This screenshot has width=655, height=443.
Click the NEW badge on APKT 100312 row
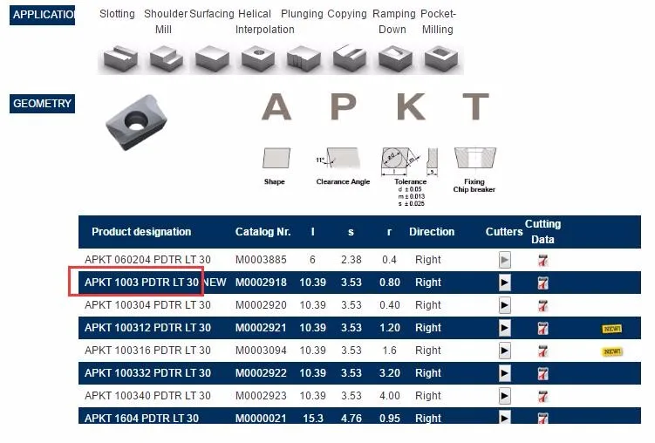click(612, 329)
